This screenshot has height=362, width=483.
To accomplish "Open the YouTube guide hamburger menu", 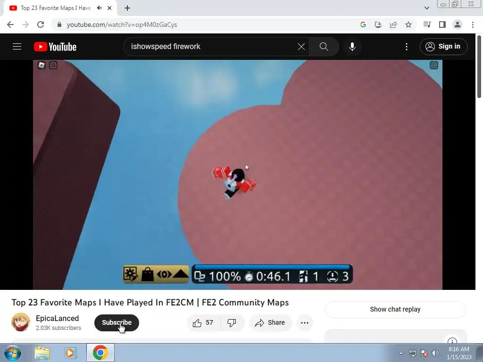I will pos(17,47).
